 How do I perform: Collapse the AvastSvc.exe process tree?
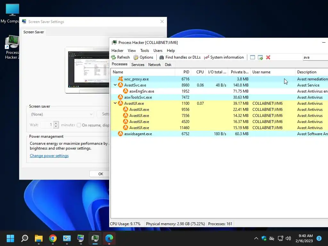(x=115, y=85)
